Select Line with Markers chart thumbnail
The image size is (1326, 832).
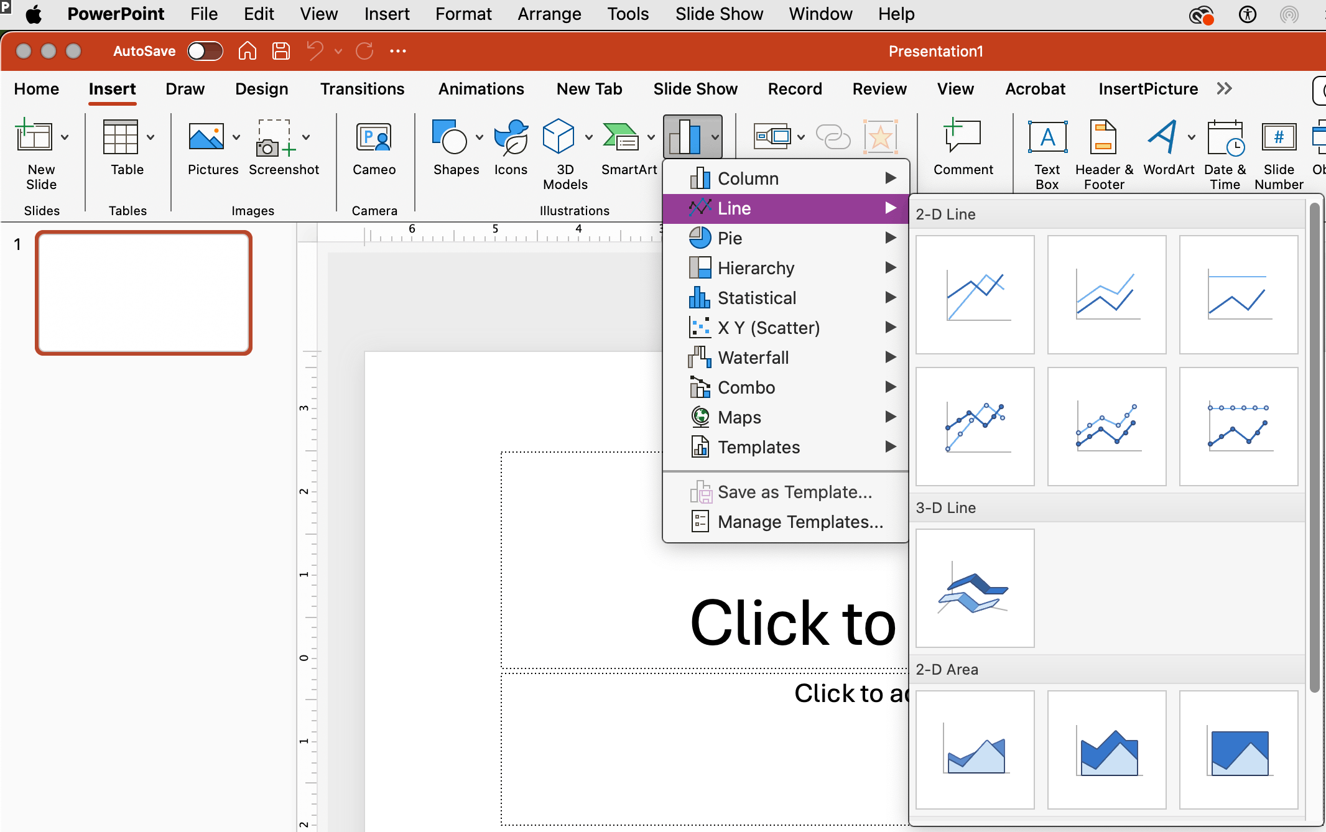(x=975, y=427)
